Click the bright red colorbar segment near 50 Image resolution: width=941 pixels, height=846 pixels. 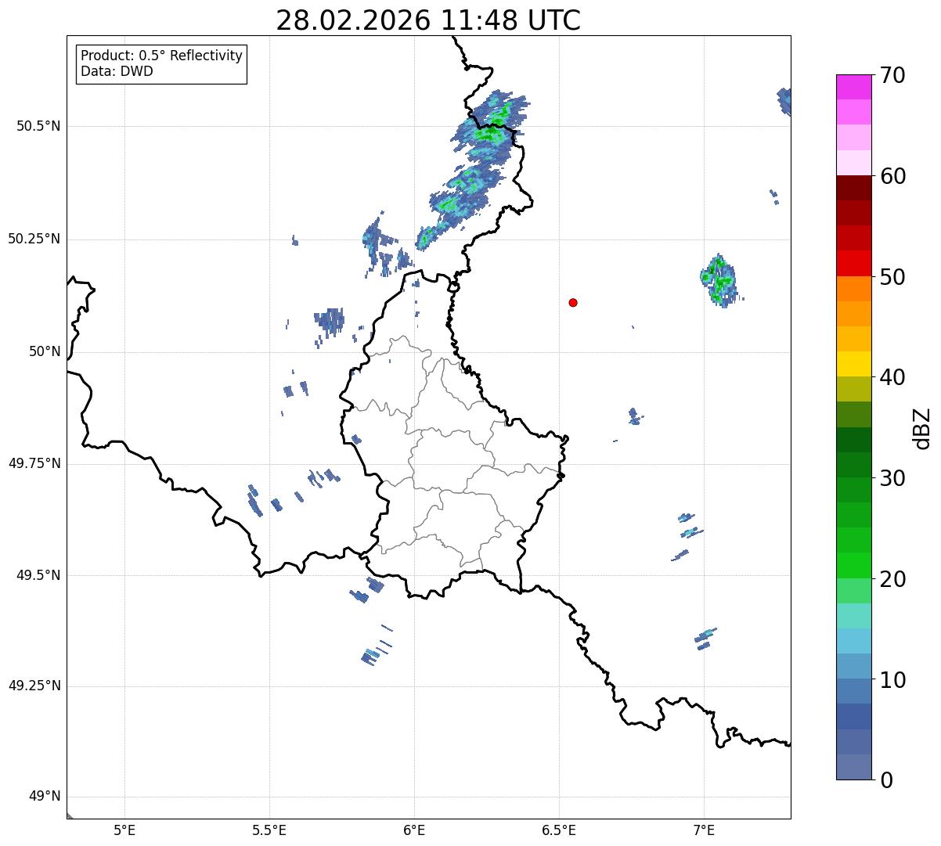click(853, 264)
